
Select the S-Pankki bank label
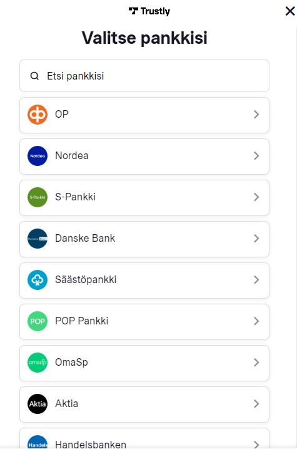tap(76, 197)
